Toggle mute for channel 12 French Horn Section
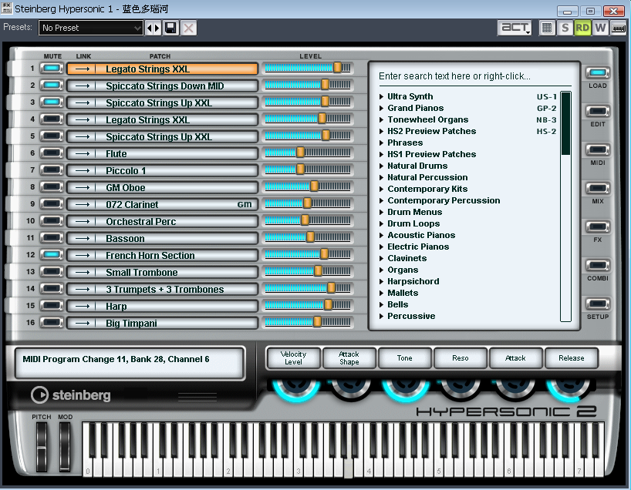The image size is (631, 490). coord(52,255)
